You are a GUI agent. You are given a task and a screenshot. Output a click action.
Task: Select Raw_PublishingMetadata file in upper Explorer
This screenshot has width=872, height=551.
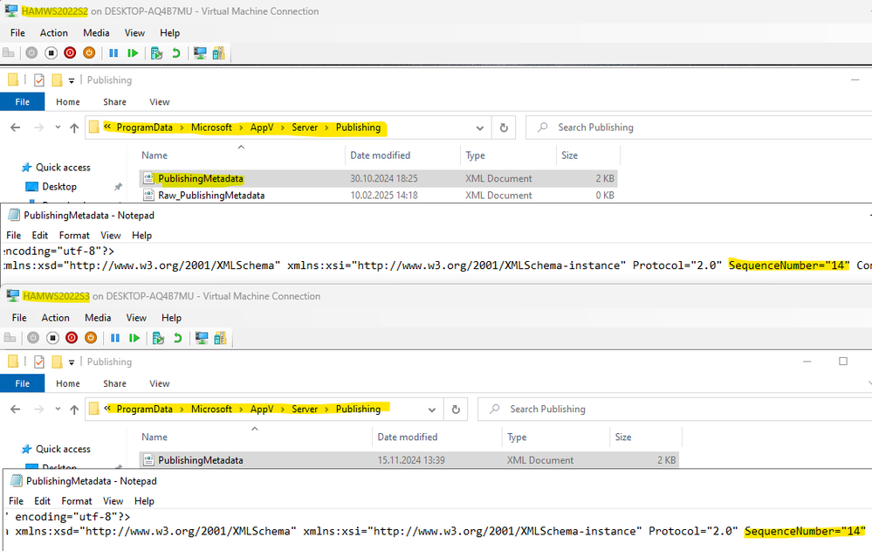[x=211, y=196]
